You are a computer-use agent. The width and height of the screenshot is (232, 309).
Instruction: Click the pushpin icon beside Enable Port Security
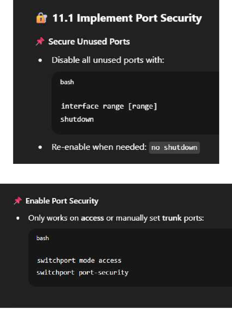tap(18, 201)
